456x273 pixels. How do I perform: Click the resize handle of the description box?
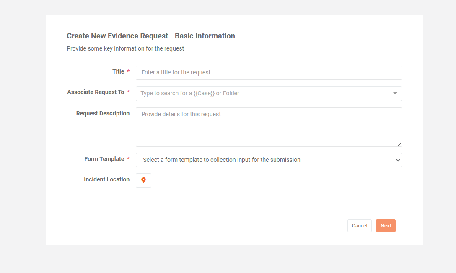tap(399, 145)
